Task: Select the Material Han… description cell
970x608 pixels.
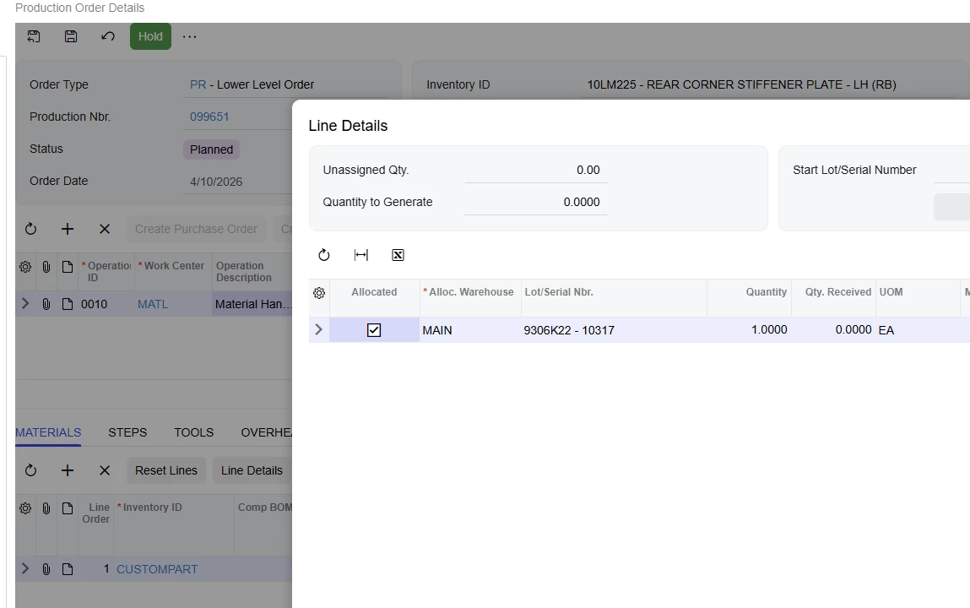Action: [252, 304]
